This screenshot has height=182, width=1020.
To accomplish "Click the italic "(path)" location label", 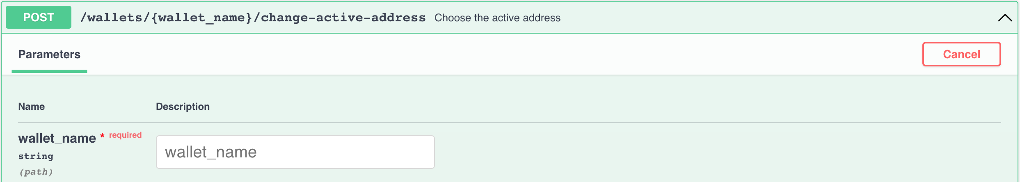I will 36,172.
